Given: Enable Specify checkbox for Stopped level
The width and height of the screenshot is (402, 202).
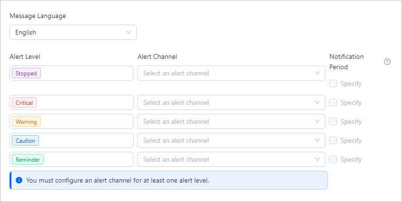Looking at the screenshot, I should [x=333, y=83].
